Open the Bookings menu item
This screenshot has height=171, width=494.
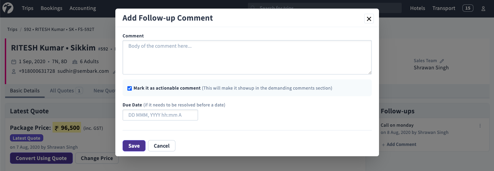click(x=51, y=8)
